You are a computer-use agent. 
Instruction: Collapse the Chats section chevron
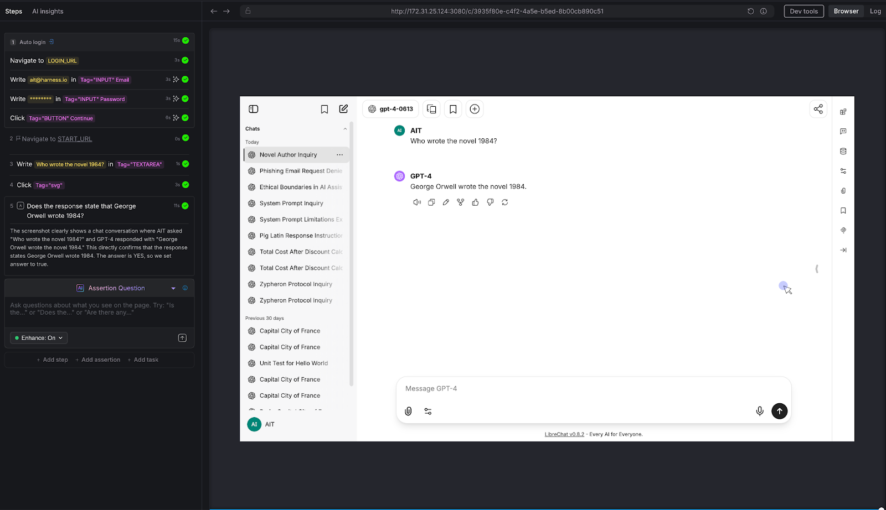tap(345, 129)
